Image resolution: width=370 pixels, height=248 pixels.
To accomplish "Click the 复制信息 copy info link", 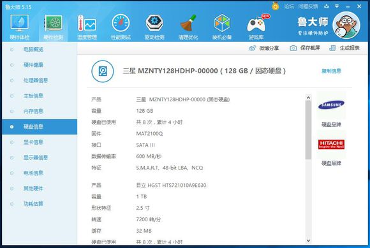I will pyautogui.click(x=331, y=71).
